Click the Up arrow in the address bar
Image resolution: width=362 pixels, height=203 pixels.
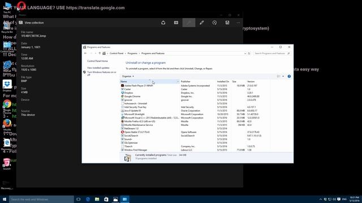pyautogui.click(x=100, y=53)
